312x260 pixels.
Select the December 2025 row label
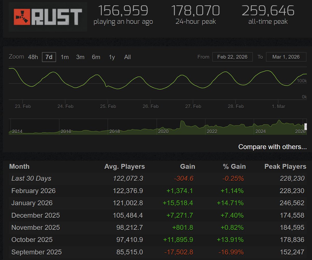[x=35, y=215]
